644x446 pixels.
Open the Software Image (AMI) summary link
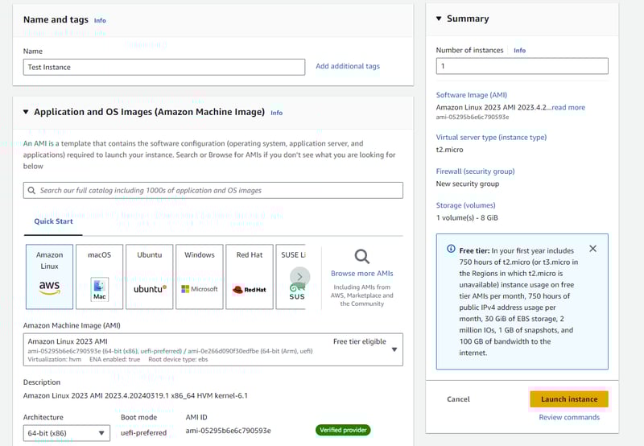pyautogui.click(x=472, y=95)
